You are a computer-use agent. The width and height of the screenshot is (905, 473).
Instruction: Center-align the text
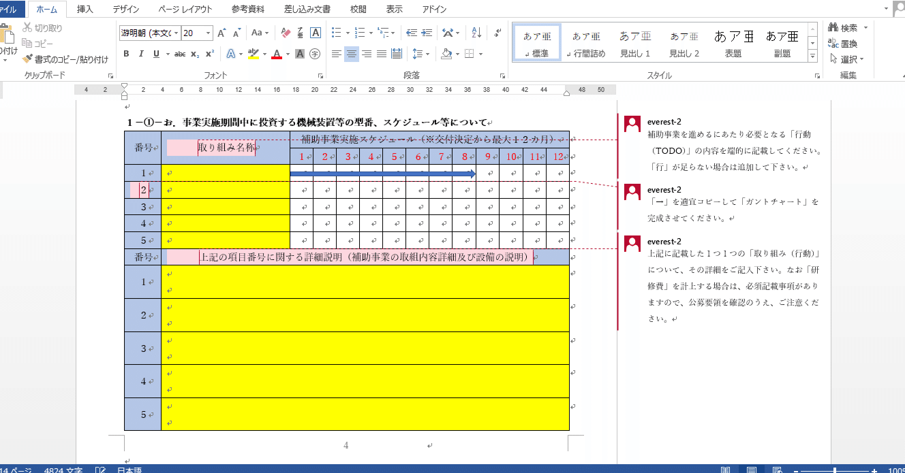(352, 54)
